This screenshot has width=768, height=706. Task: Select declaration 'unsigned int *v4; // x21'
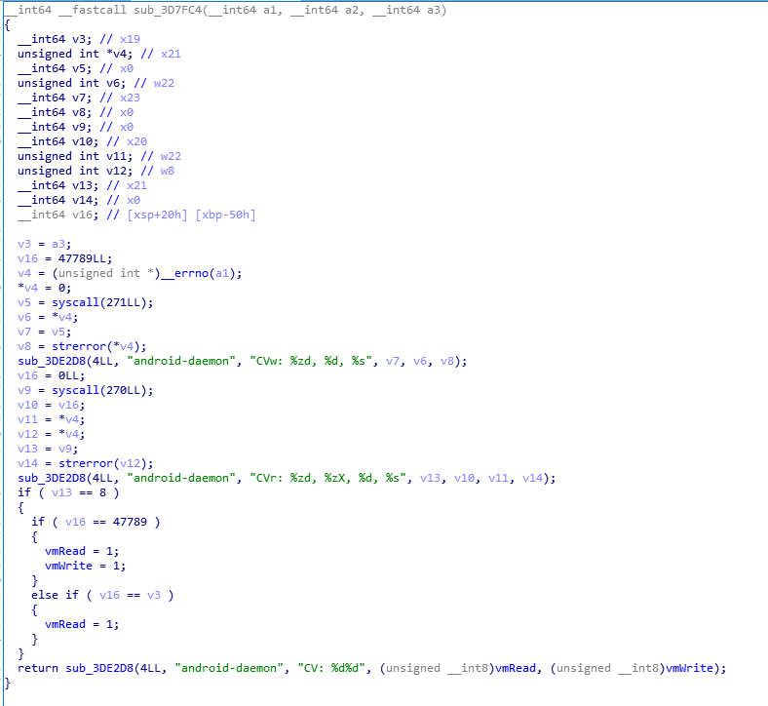click(99, 54)
